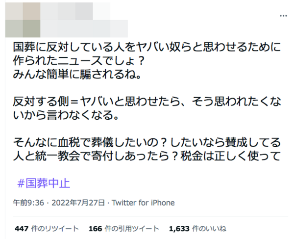This screenshot has height=239, width=294.
Task: Click the paragraph starting 反対する側
Action: pos(147,108)
